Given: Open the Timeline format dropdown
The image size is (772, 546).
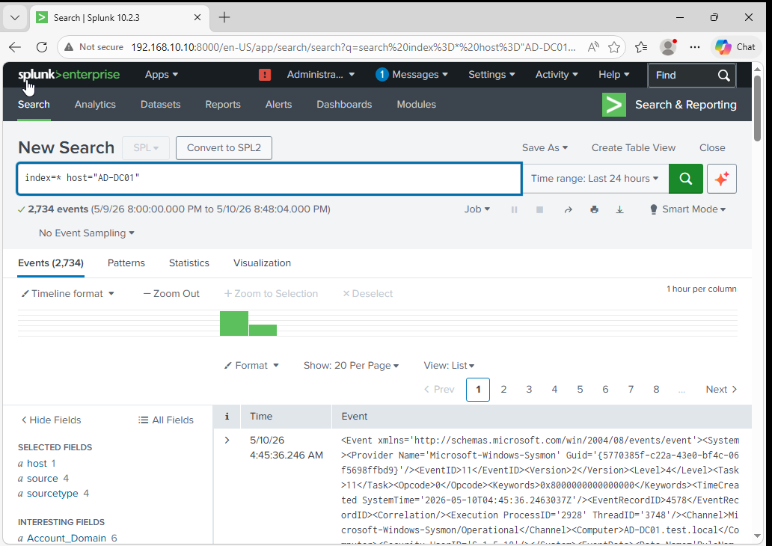Looking at the screenshot, I should tap(68, 294).
